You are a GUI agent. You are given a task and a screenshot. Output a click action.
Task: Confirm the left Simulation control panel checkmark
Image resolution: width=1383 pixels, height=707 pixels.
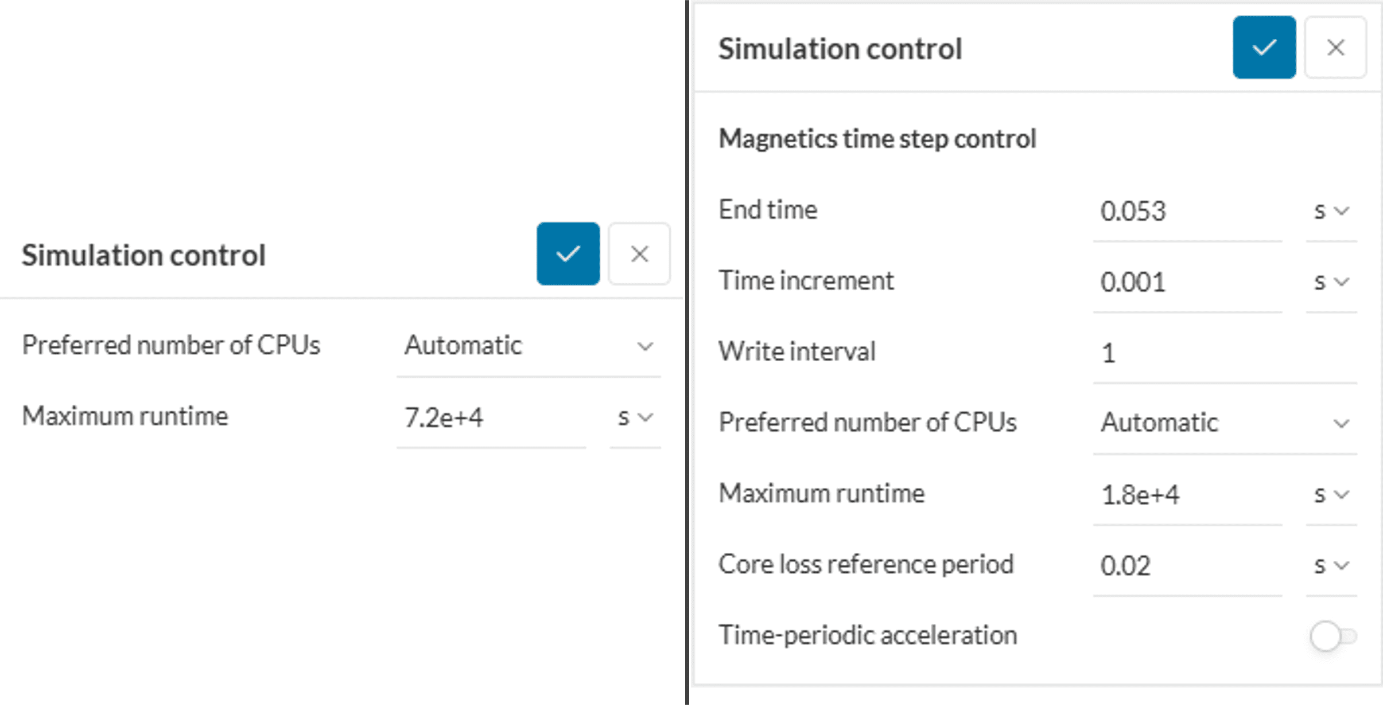568,254
